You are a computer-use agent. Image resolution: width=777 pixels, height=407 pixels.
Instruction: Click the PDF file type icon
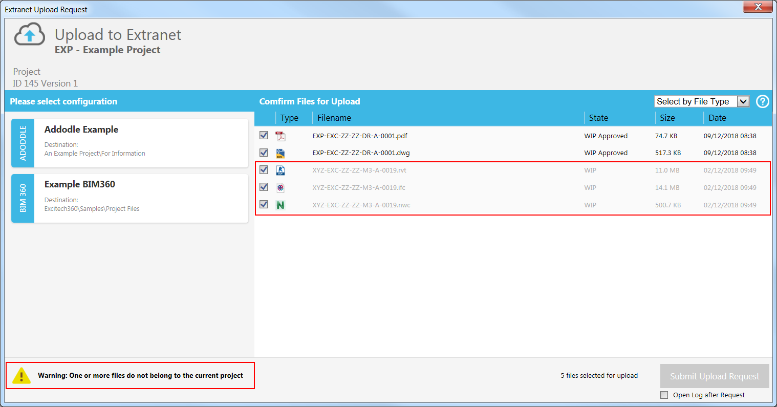pos(280,136)
